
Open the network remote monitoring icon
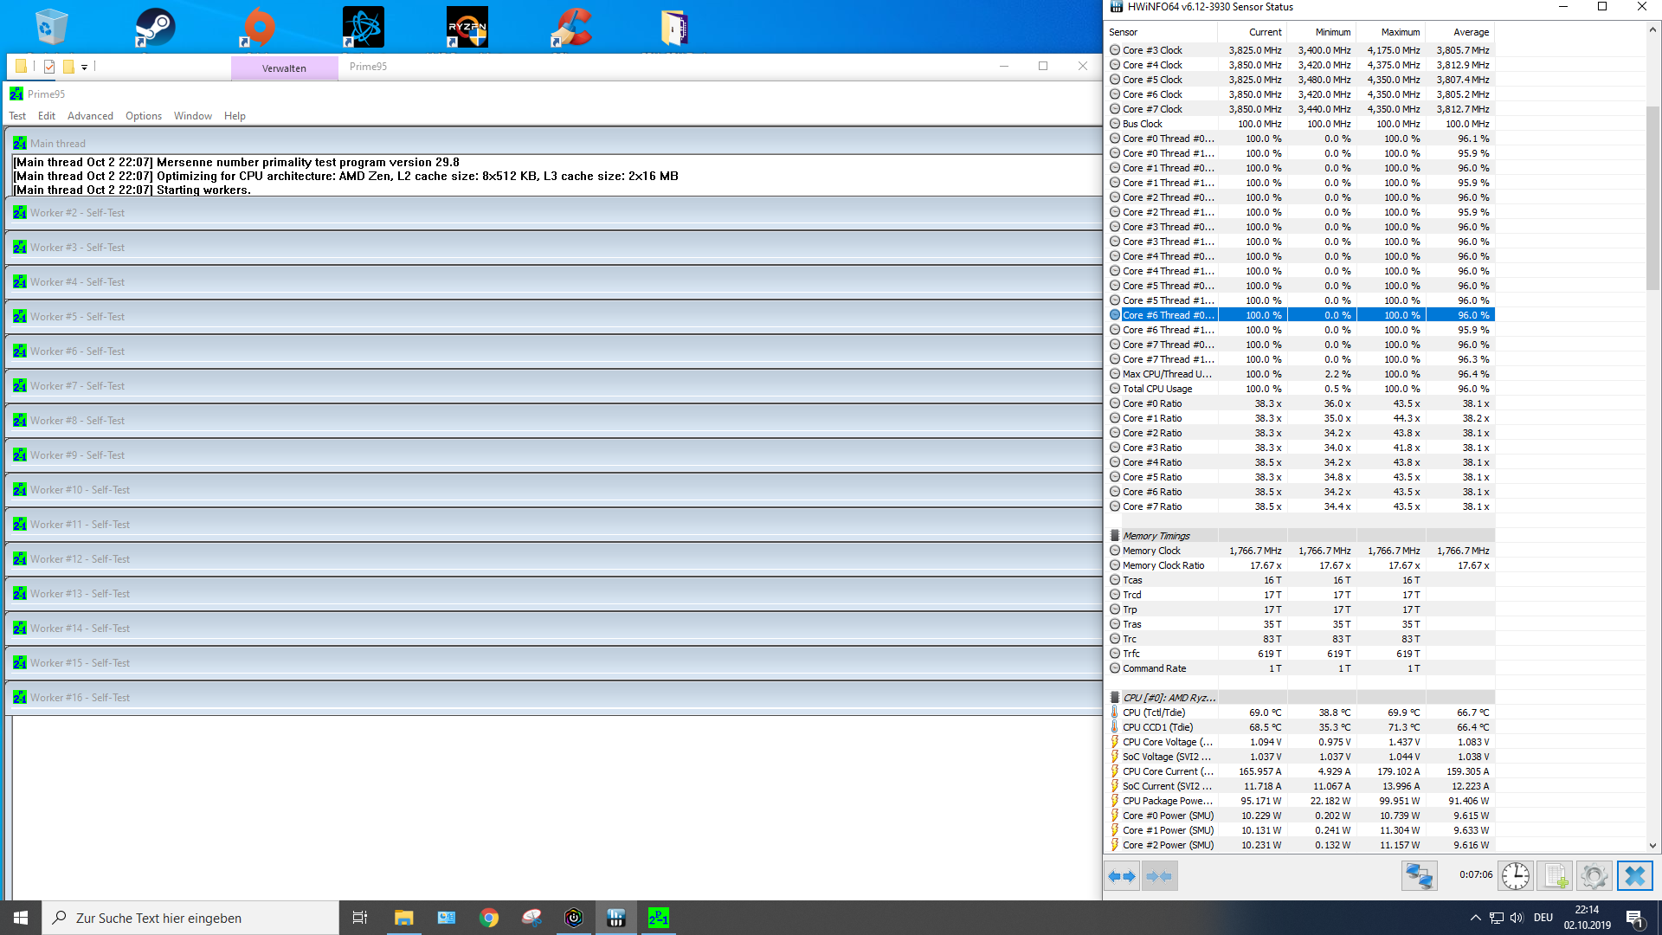coord(1419,876)
